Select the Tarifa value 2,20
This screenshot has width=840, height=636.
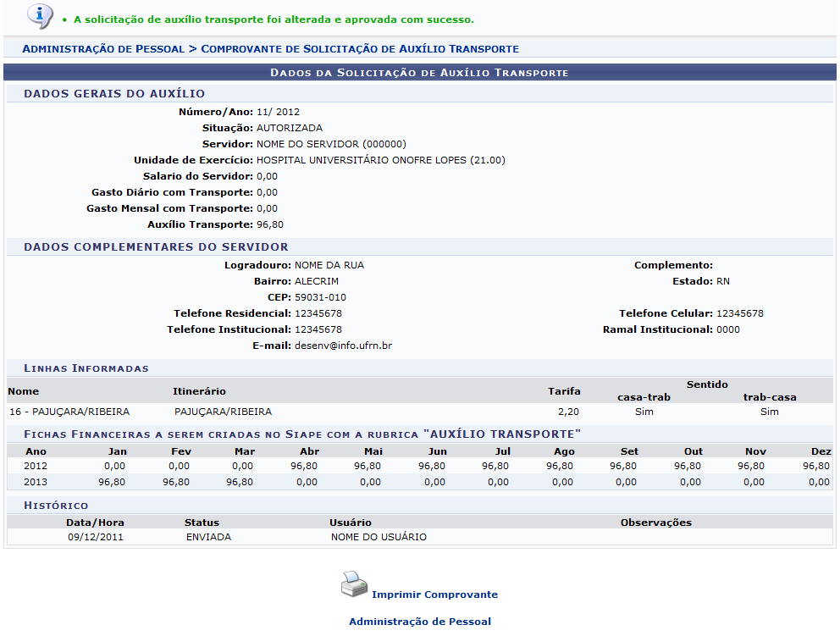coord(568,412)
